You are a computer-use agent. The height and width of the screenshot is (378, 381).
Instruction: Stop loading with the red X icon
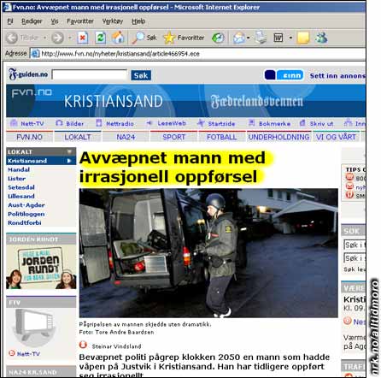tap(83, 38)
